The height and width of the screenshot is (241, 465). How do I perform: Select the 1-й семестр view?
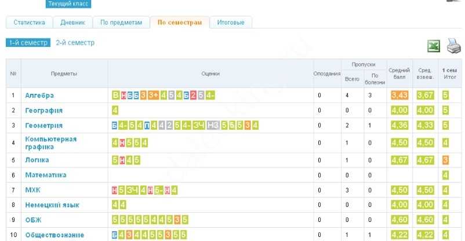tap(28, 43)
